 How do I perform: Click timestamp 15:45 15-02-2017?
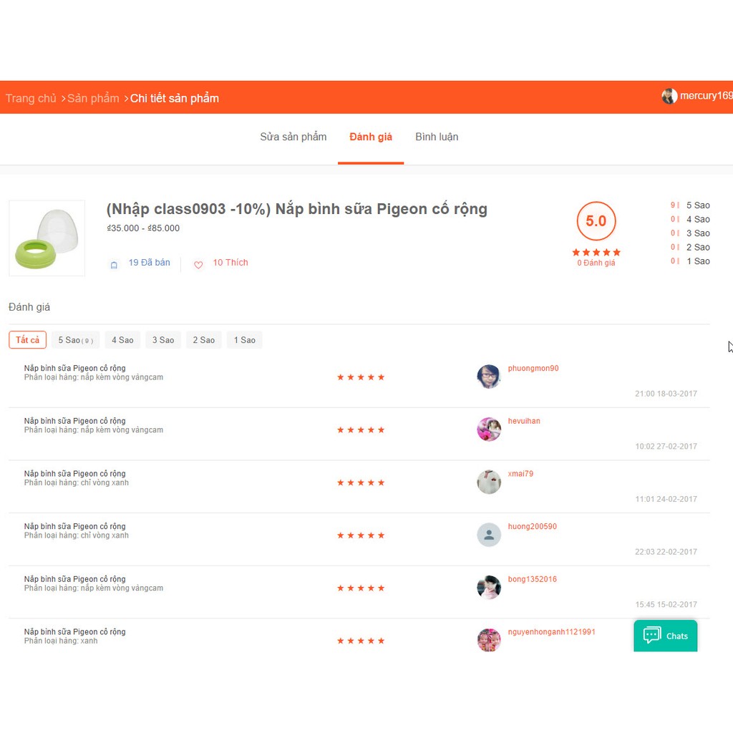point(666,605)
